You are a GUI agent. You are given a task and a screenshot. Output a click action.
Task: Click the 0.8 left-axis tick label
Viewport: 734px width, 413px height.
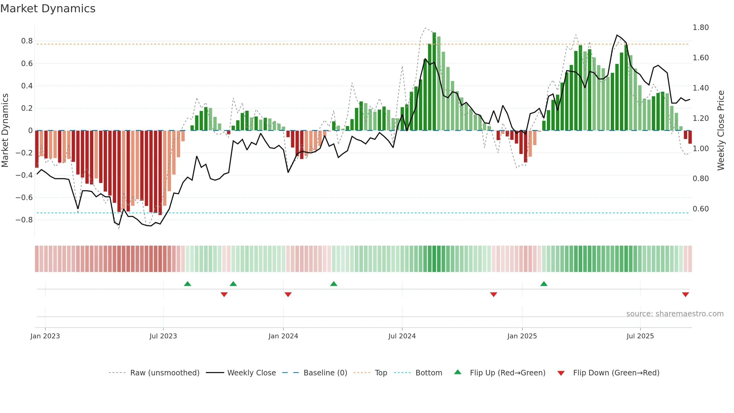tap(27, 41)
